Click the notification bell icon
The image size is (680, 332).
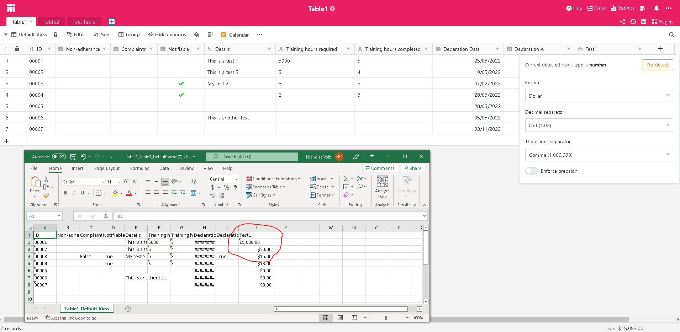click(x=657, y=8)
